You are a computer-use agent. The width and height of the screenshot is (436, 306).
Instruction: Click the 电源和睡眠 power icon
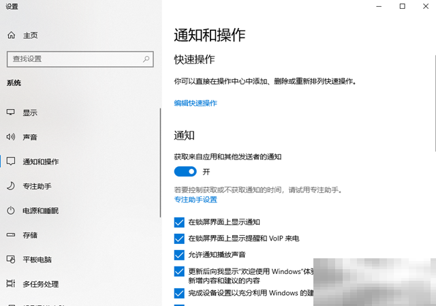[x=11, y=211]
